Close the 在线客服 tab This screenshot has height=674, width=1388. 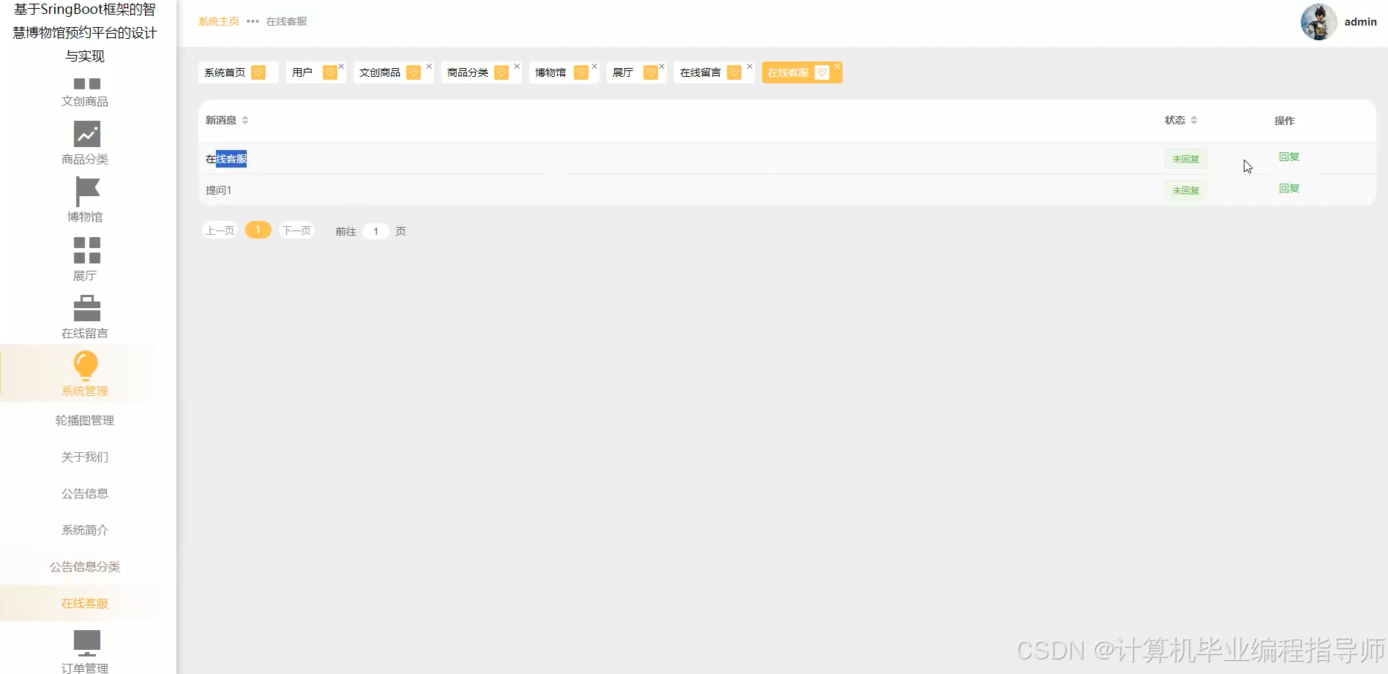(x=837, y=66)
